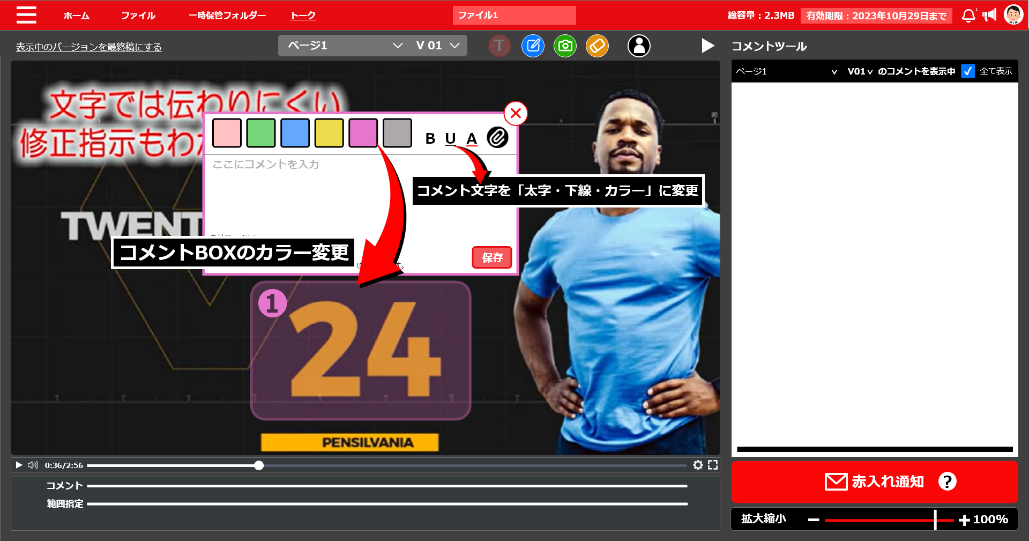Save the comment with 保存 button
This screenshot has height=541, width=1029.
pos(492,258)
